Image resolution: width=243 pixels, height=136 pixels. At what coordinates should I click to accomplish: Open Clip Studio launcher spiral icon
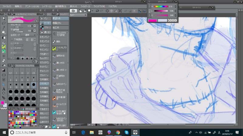[x=73, y=11]
